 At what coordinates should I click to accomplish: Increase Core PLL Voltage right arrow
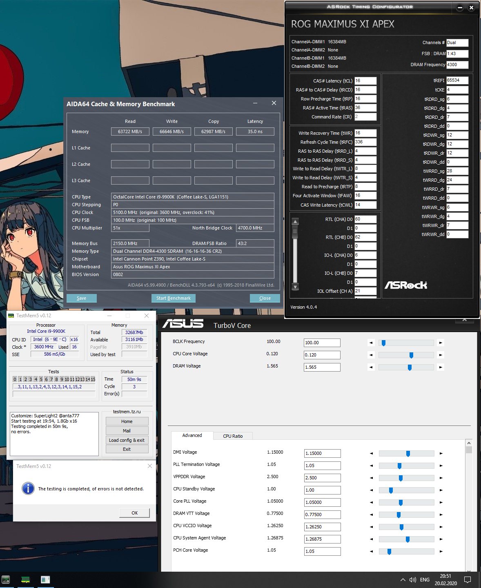coord(441,503)
